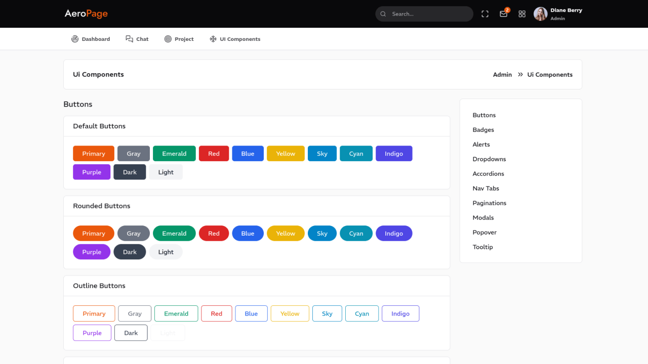Jump to the Accordions section link
Image resolution: width=648 pixels, height=364 pixels.
pyautogui.click(x=488, y=174)
